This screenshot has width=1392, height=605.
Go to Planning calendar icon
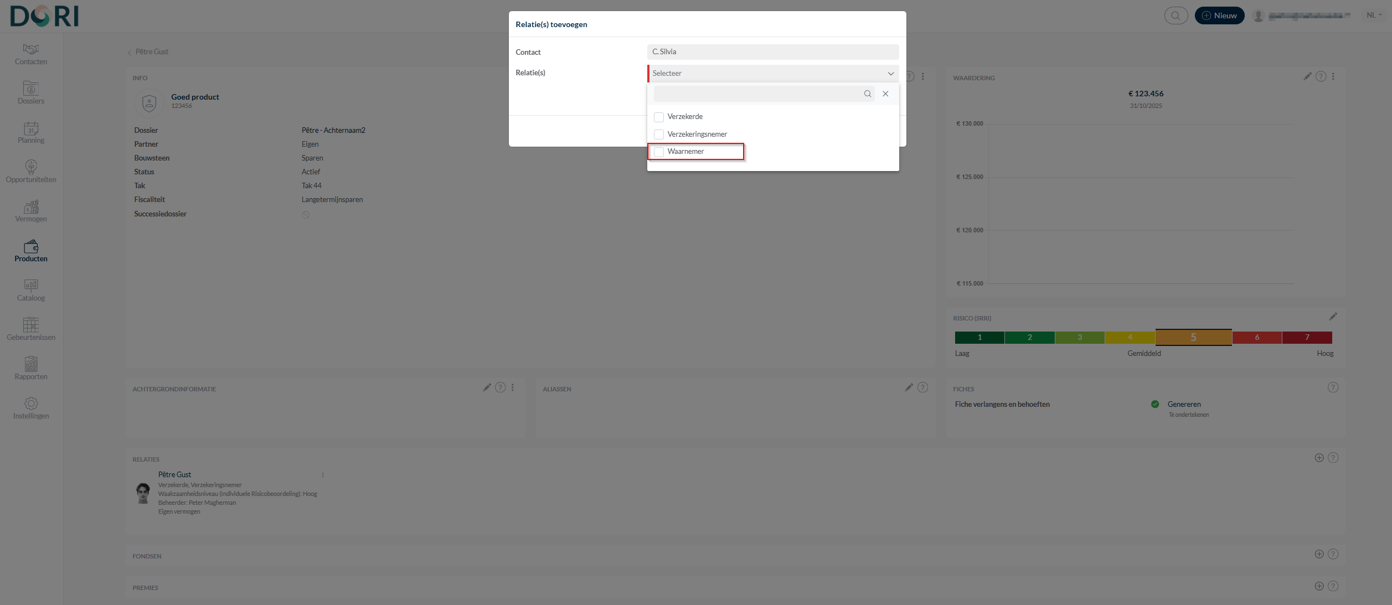pyautogui.click(x=31, y=133)
